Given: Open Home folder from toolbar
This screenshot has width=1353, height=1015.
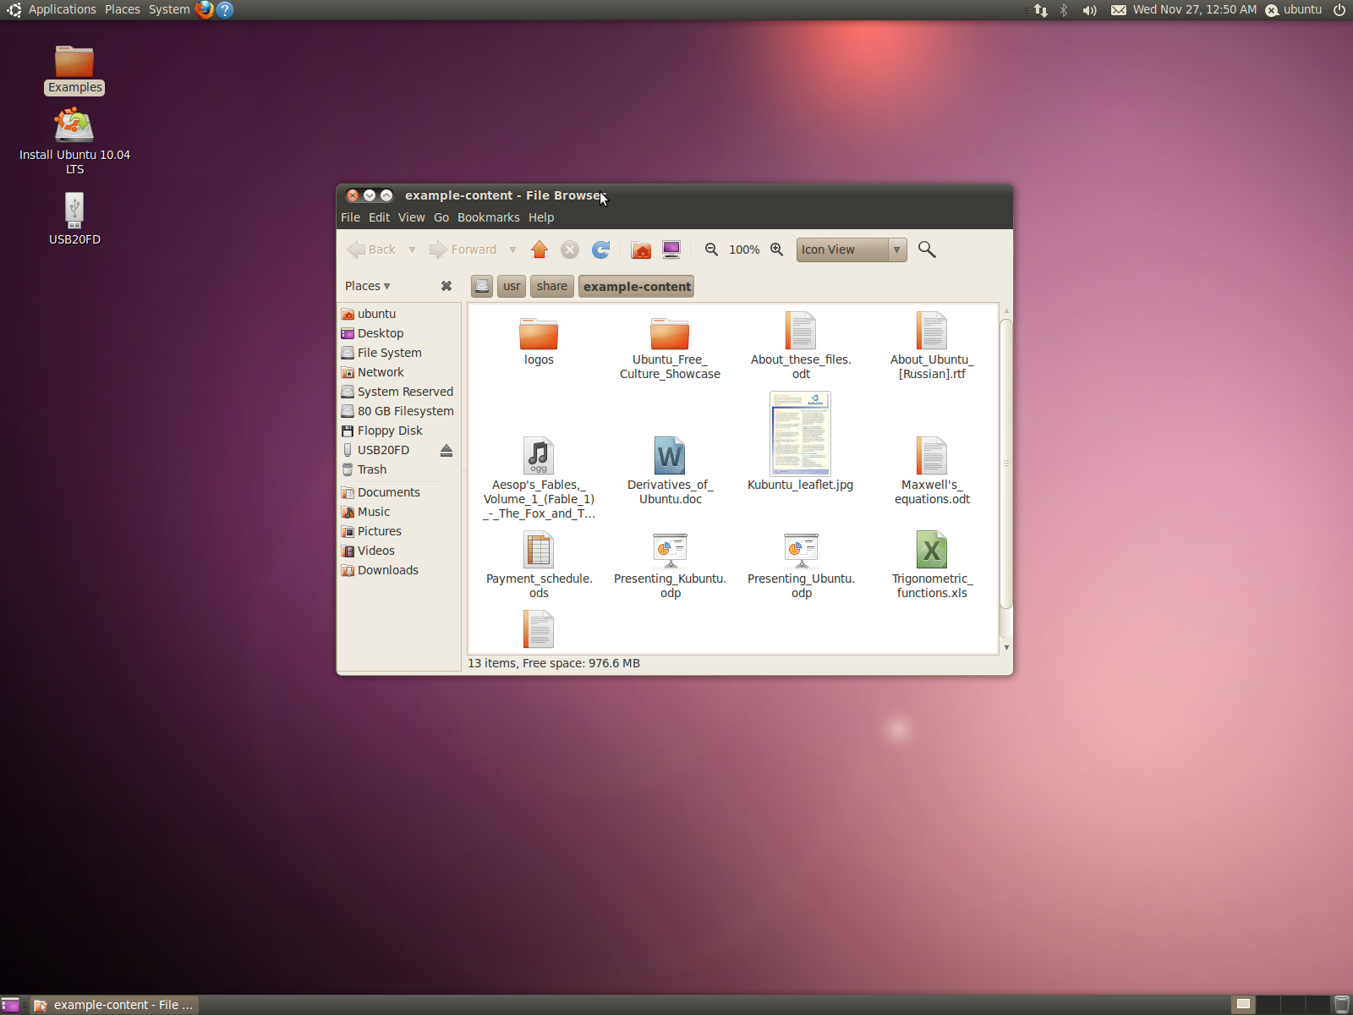Looking at the screenshot, I should coord(641,250).
